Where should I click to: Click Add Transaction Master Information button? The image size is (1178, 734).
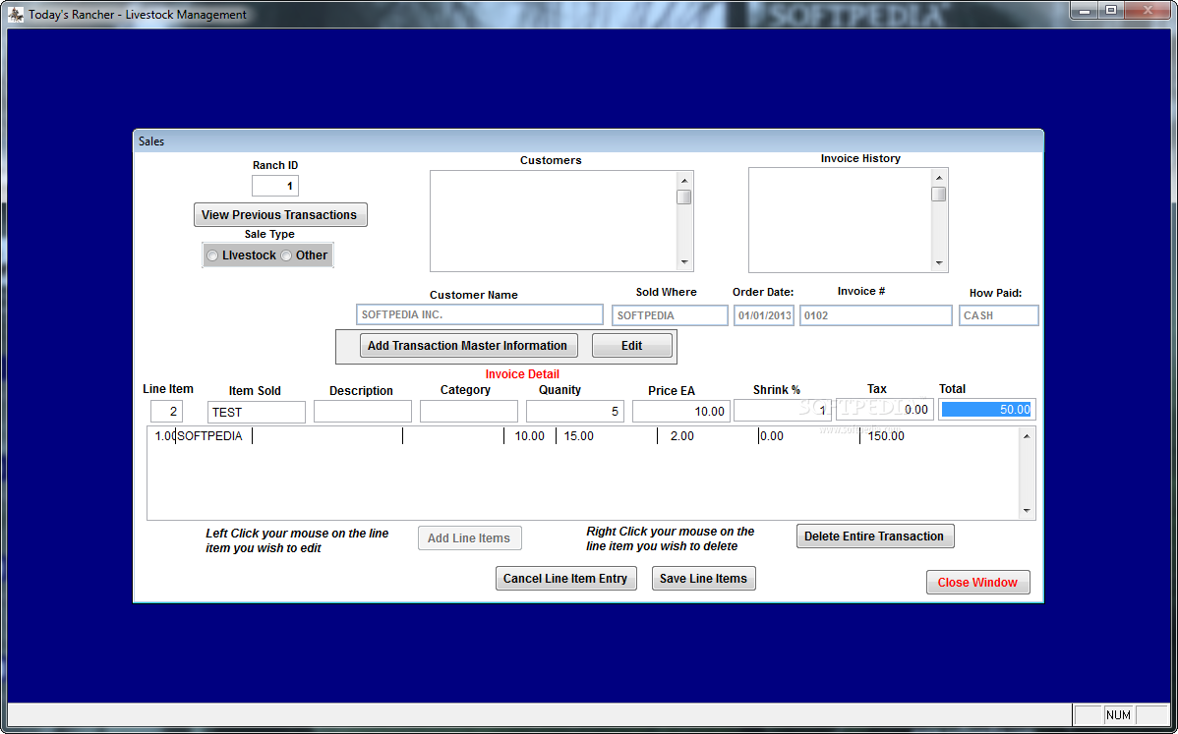click(x=468, y=345)
